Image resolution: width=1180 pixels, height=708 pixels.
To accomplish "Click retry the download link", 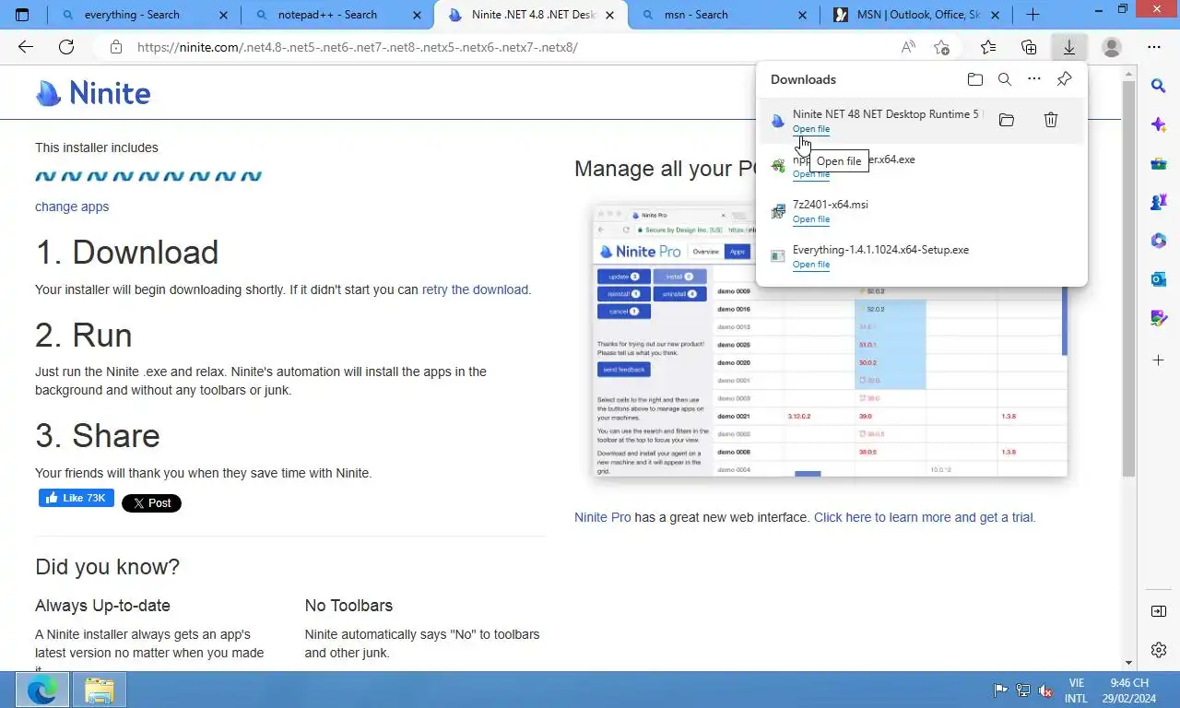I will point(475,289).
